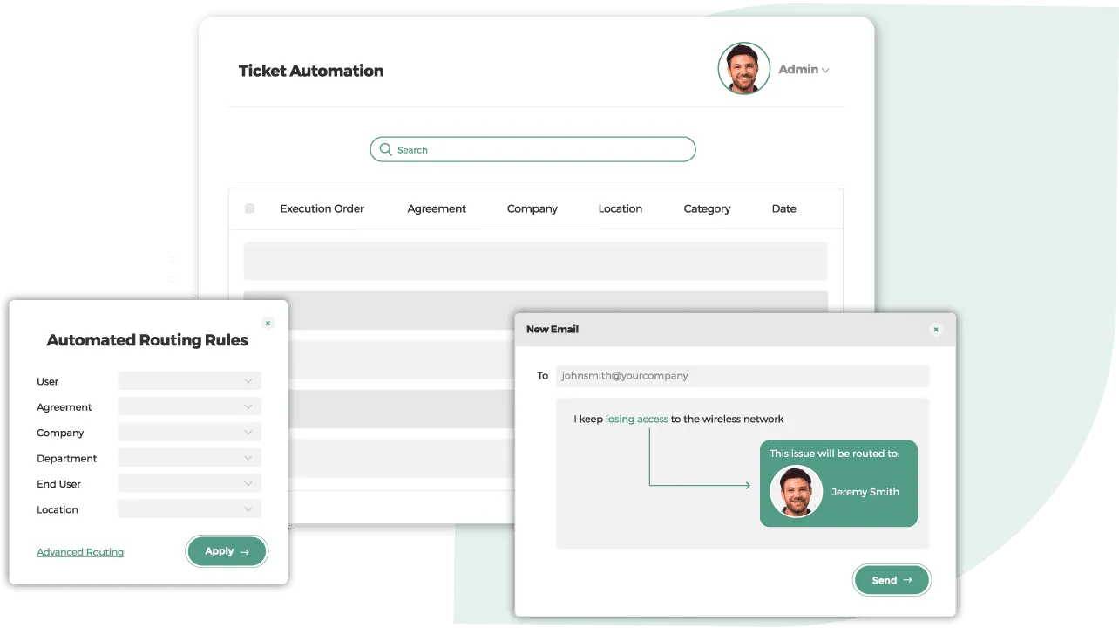Image resolution: width=1119 pixels, height=628 pixels.
Task: Click the Ticket Automation title
Action: (x=311, y=71)
